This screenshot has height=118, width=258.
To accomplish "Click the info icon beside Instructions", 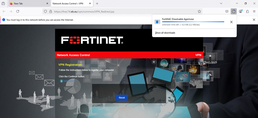I will (x=61, y=81).
